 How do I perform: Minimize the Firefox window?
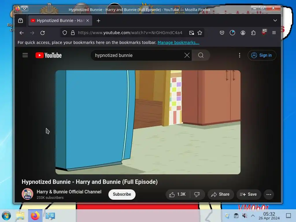[255, 8]
